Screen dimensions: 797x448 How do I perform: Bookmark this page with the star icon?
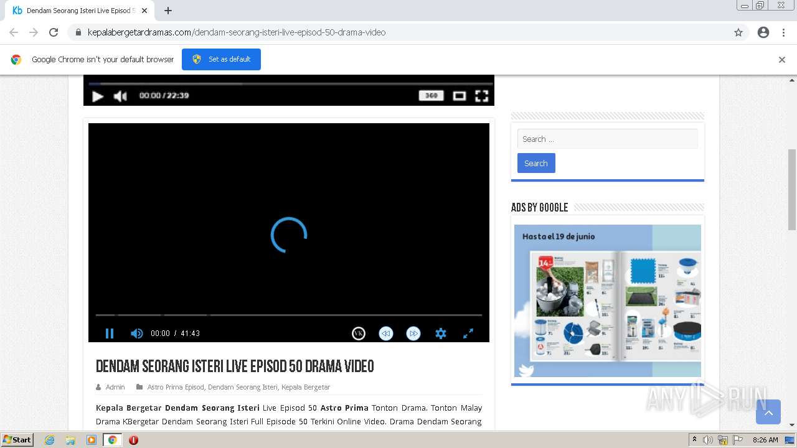coord(738,32)
